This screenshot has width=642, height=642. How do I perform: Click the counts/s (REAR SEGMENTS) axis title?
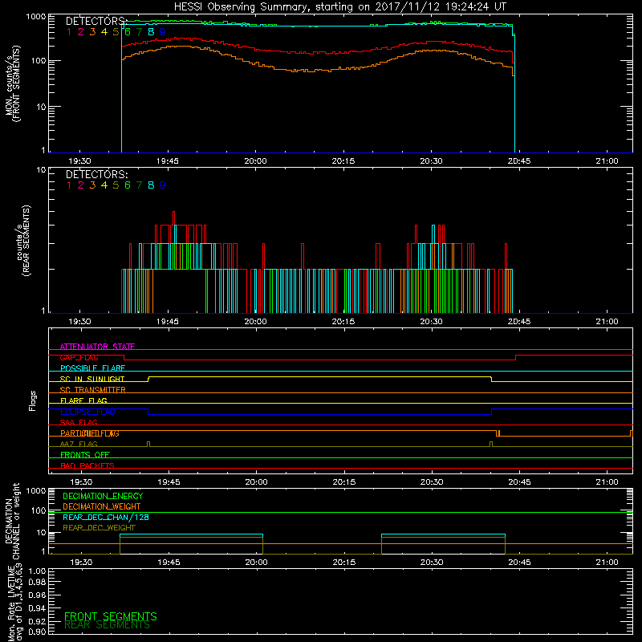pyautogui.click(x=23, y=241)
